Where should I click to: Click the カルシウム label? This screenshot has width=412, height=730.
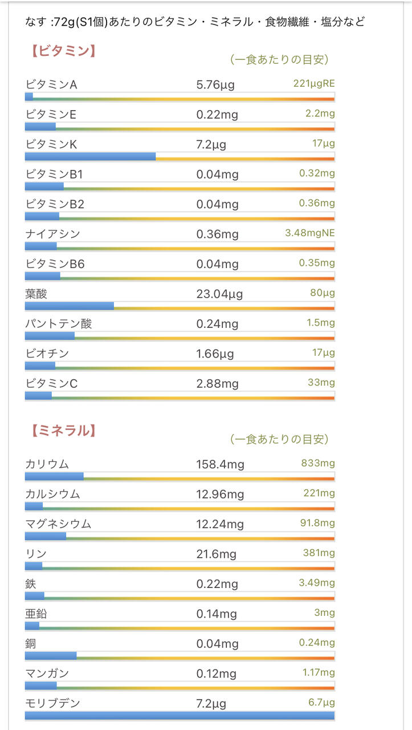52,494
